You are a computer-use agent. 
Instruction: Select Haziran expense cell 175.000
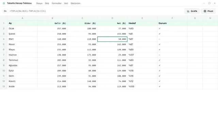coord(82,55)
